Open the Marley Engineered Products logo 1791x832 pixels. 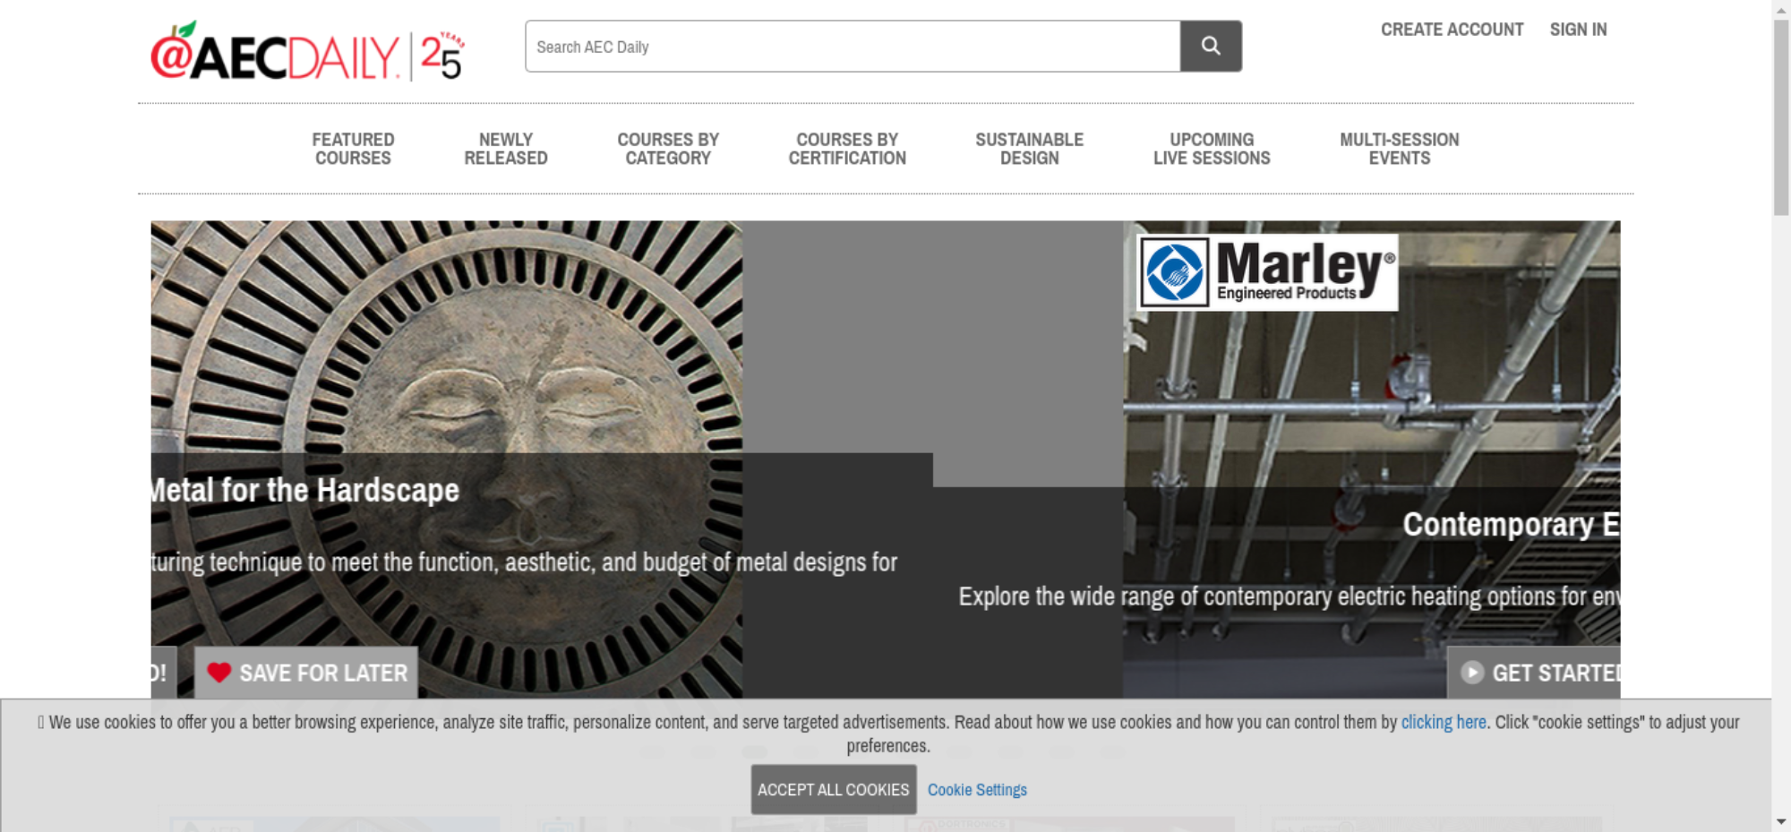[1266, 272]
